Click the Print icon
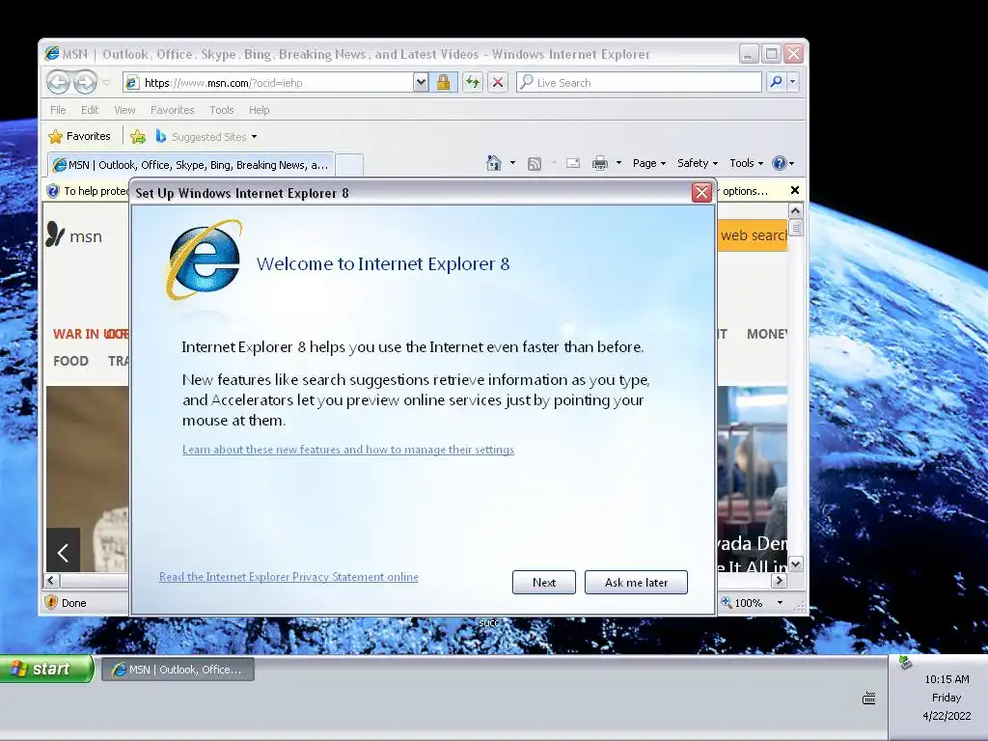The width and height of the screenshot is (988, 741). [x=600, y=163]
